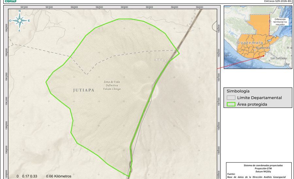Click the Área protegida legend text
Image resolution: width=294 pixels, height=179 pixels.
pyautogui.click(x=252, y=104)
